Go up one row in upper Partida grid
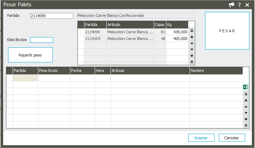The width and height of the screenshot is (255, 148). (192, 43)
